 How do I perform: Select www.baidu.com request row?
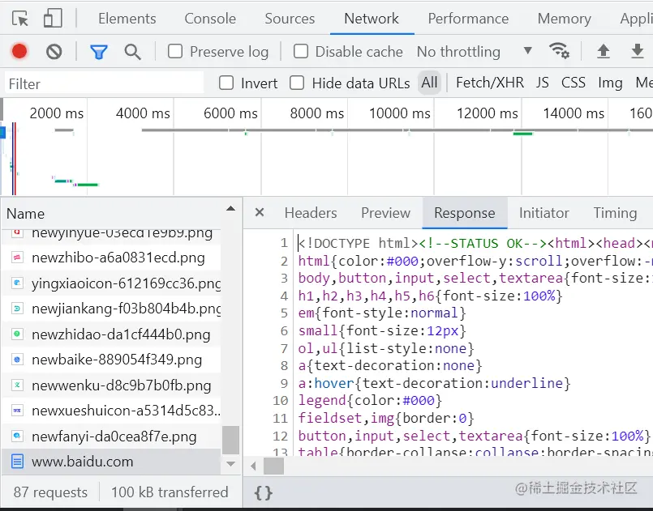111,462
